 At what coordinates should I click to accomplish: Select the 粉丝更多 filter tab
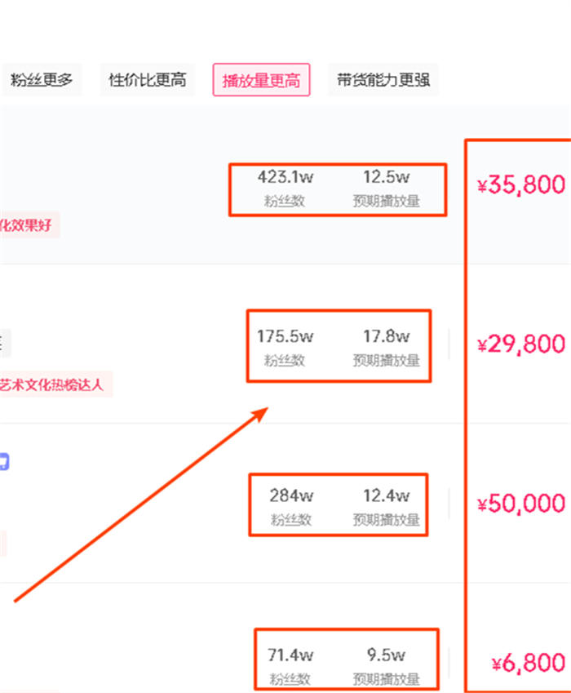tap(42, 80)
